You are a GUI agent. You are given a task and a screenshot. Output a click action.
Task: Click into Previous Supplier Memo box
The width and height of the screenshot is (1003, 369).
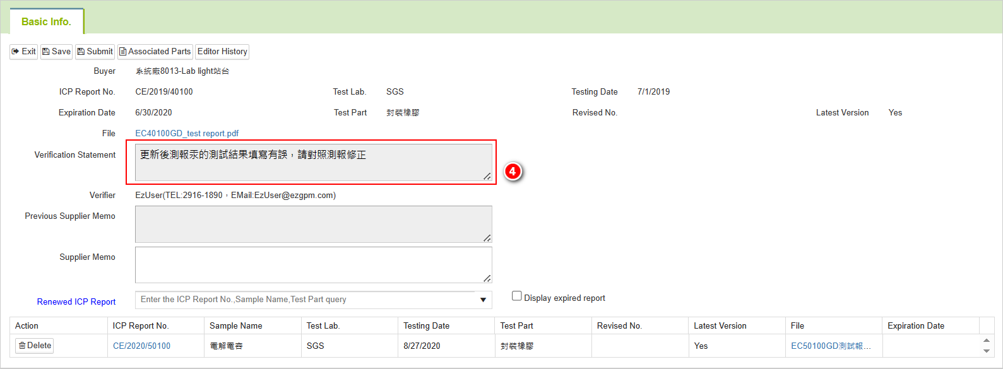pyautogui.click(x=314, y=224)
